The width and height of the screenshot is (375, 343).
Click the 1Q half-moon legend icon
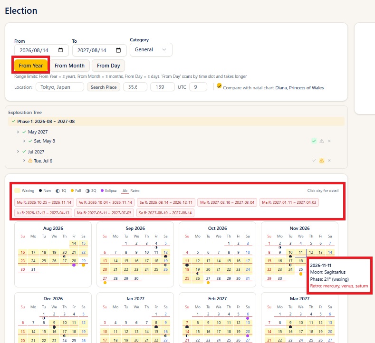click(58, 191)
